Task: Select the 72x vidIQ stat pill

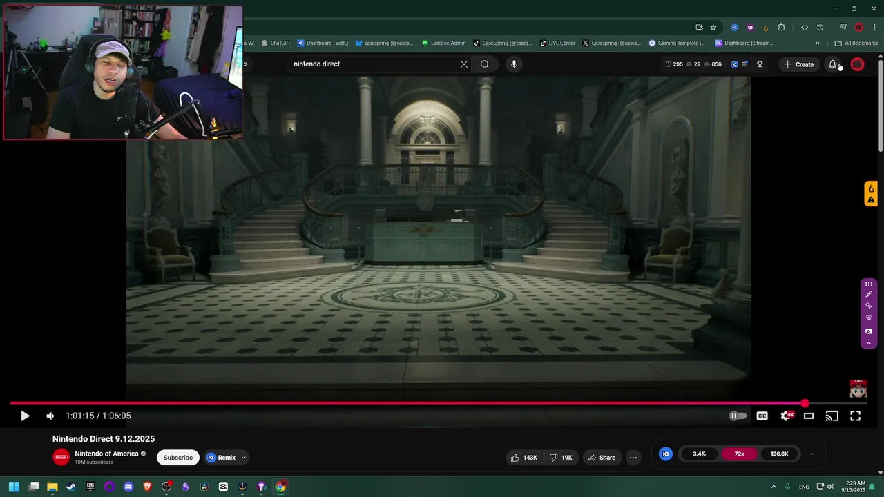Action: tap(739, 454)
